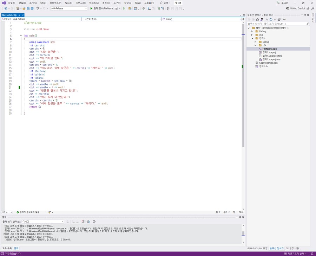Open the project scope dropdown 챕터1 - x64-Release
Image resolution: width=316 pixels, height=256 pixels.
(41, 19)
